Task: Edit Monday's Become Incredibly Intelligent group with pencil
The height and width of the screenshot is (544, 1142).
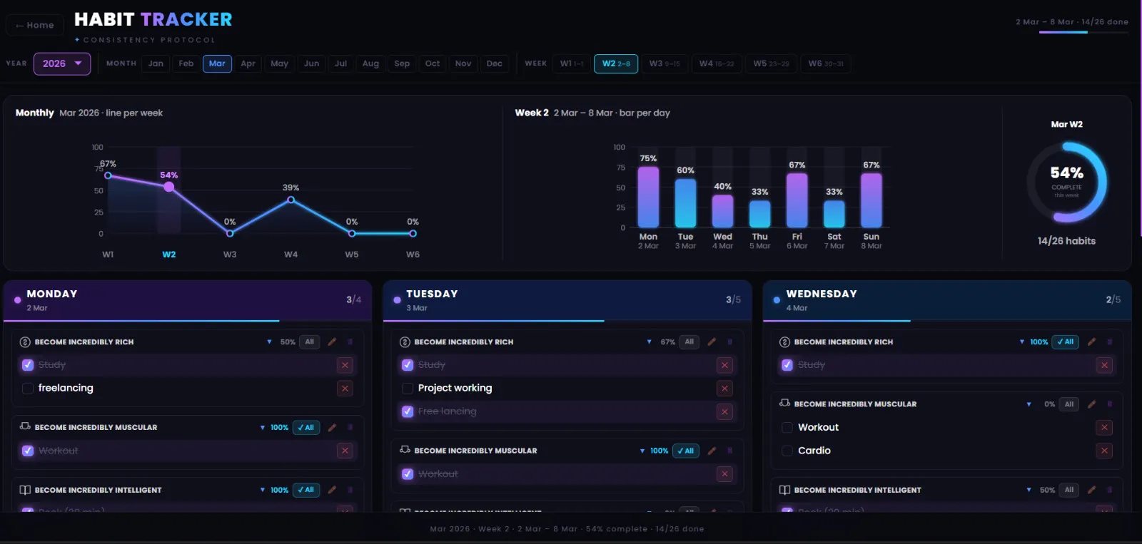Action: pyautogui.click(x=332, y=490)
